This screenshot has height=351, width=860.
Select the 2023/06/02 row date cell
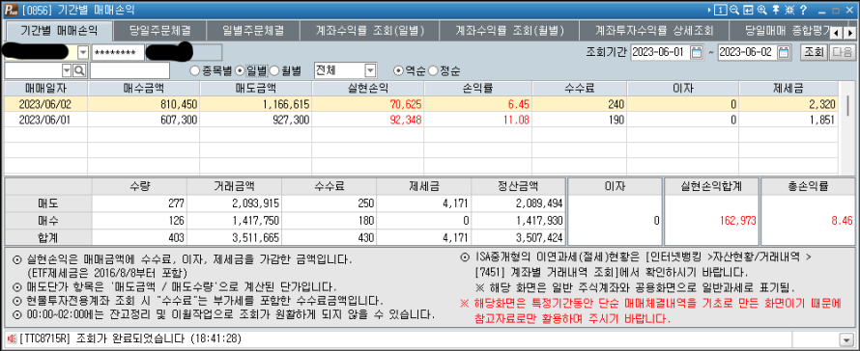point(46,104)
